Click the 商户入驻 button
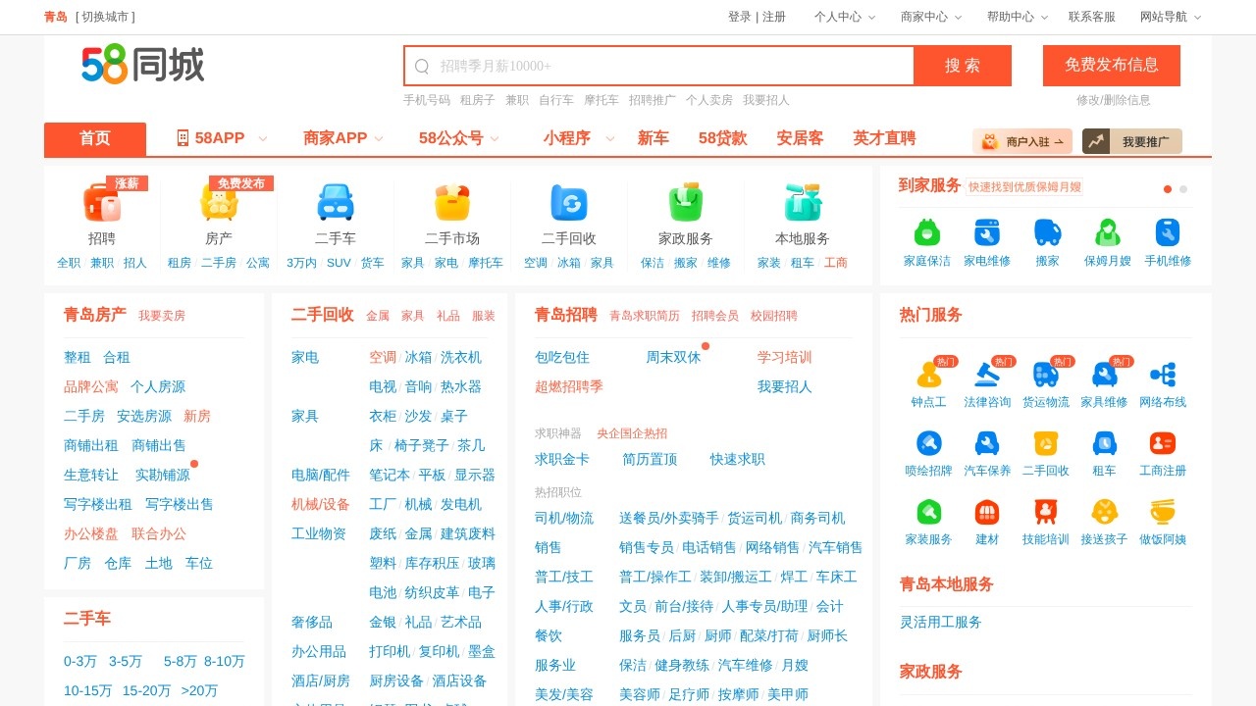The height and width of the screenshot is (706, 1256). [1022, 141]
